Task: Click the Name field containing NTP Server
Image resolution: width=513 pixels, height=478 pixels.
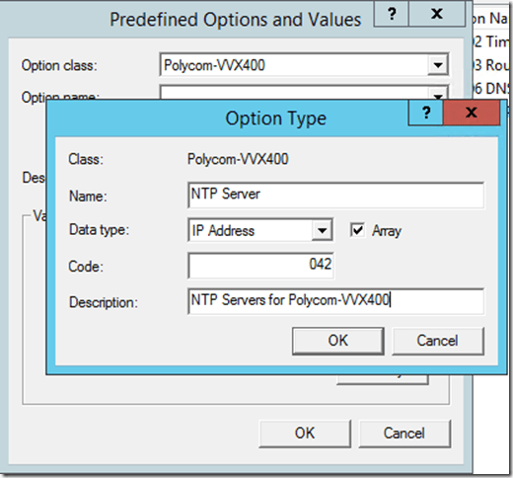Action: pos(335,195)
